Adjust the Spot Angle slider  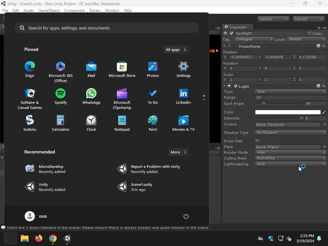coord(264,103)
